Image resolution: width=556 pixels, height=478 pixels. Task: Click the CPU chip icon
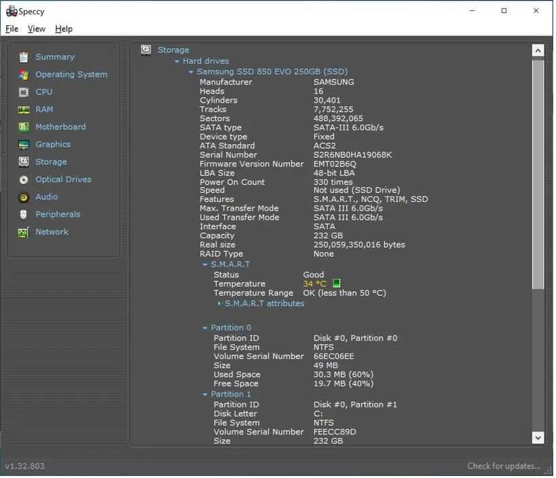[x=23, y=92]
